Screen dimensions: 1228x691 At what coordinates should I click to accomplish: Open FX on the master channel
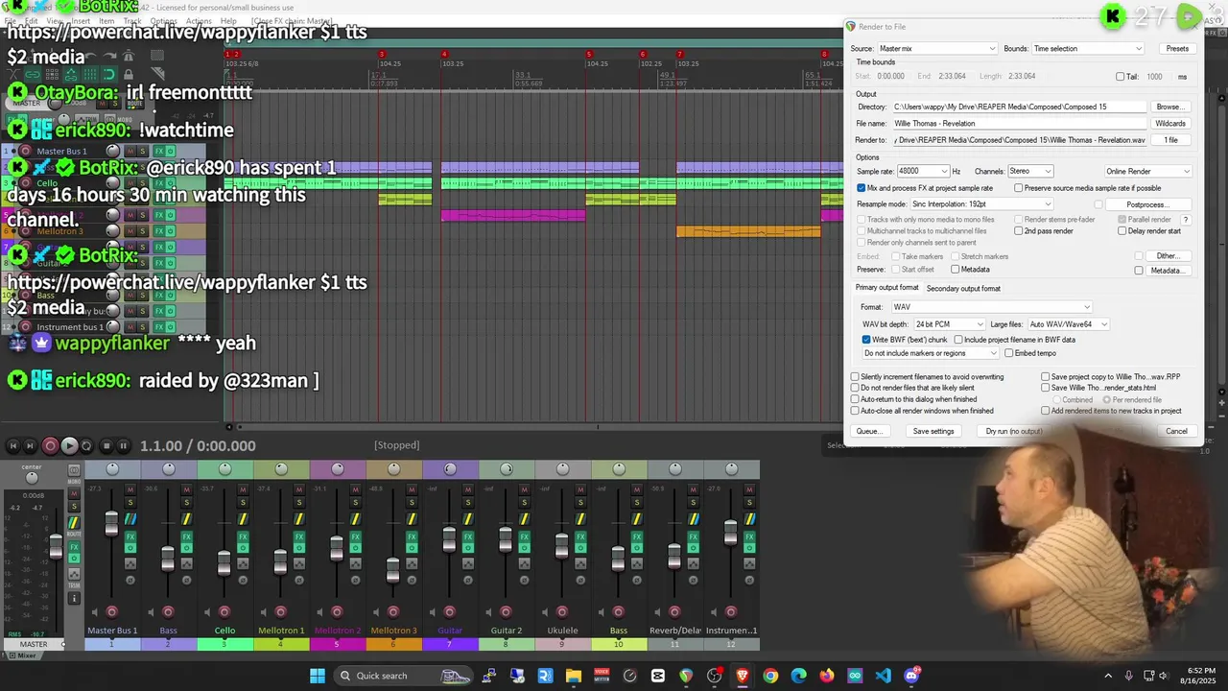[x=74, y=547]
